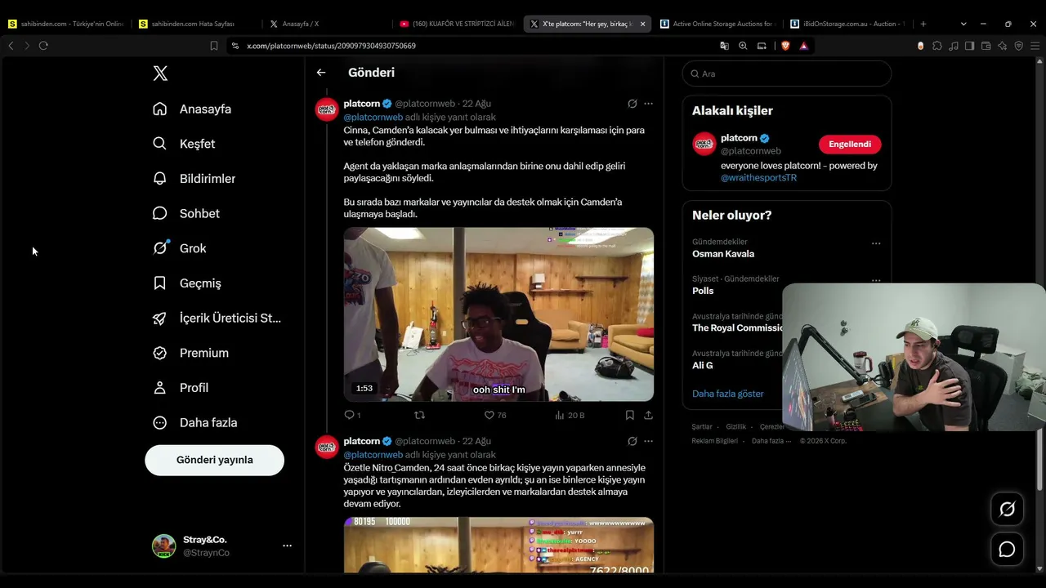
Task: Click the Brave Shields icon in address bar
Action: pos(785,46)
